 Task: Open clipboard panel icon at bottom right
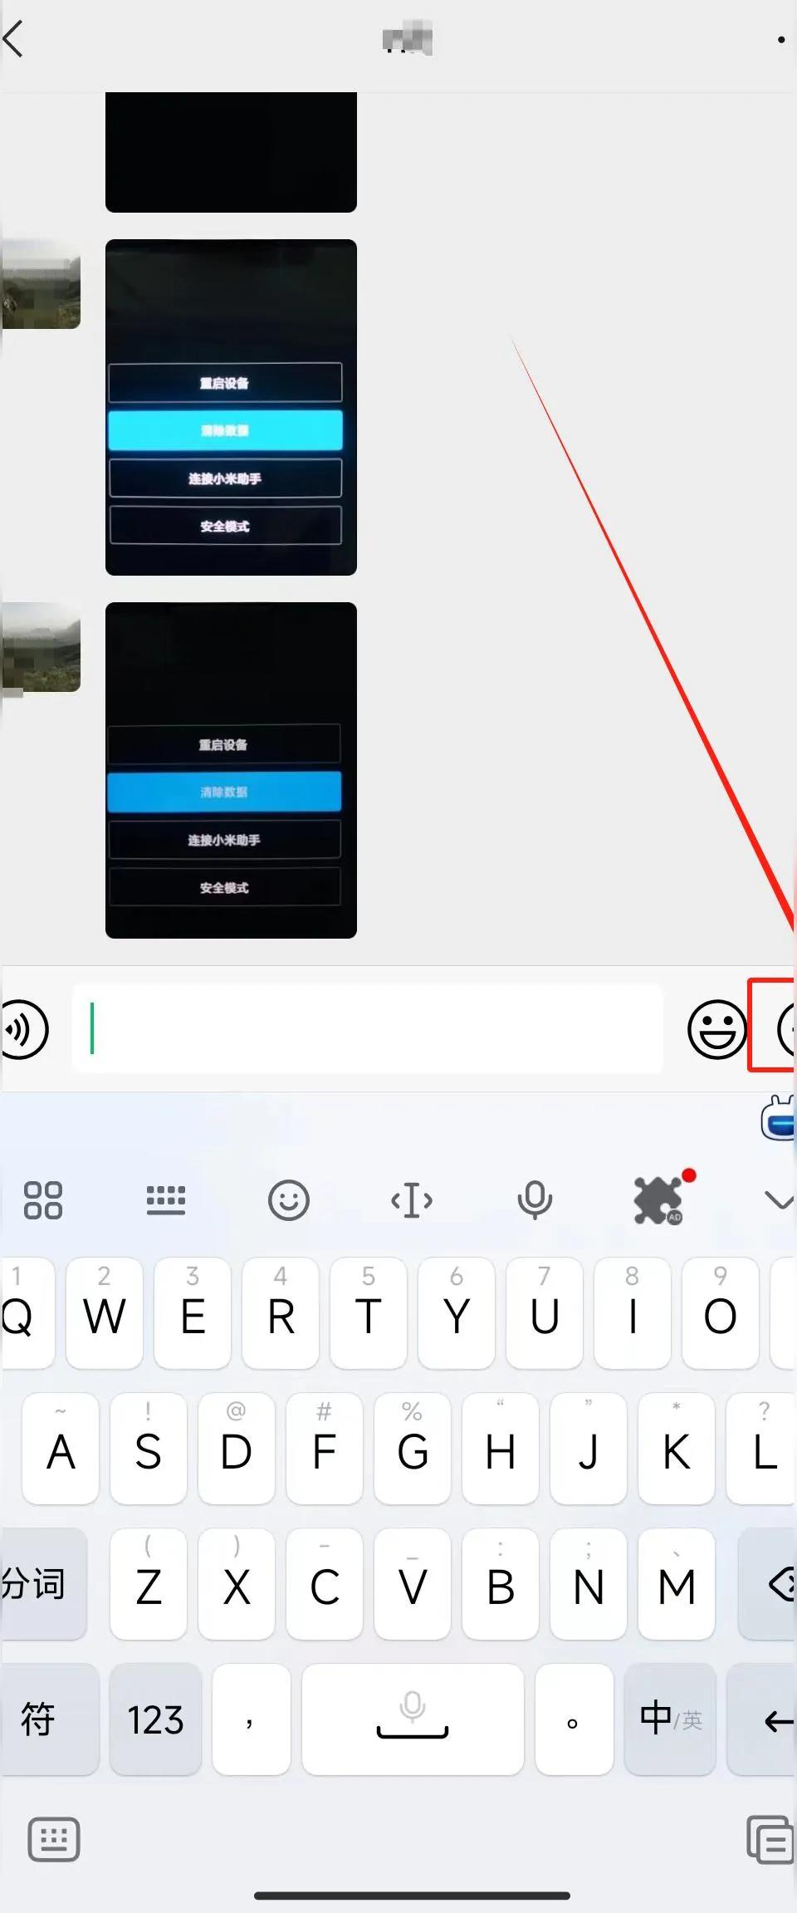pos(770,1839)
